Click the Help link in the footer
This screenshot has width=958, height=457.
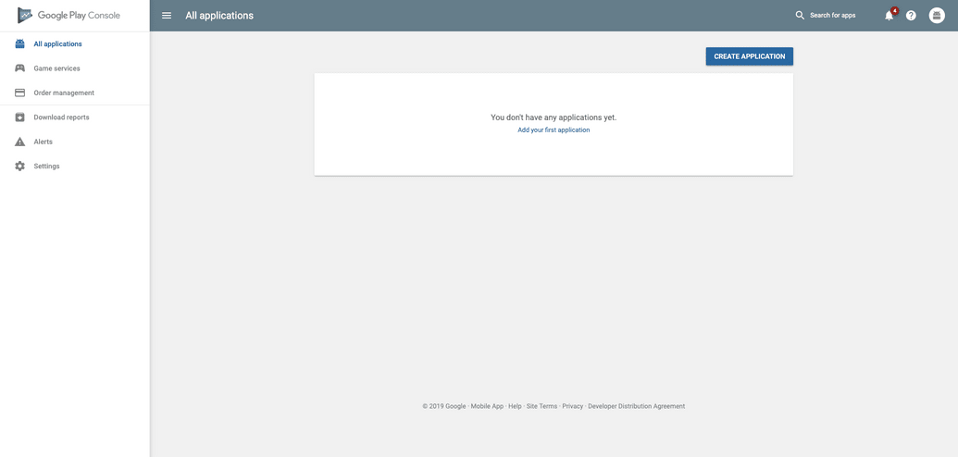pos(515,406)
